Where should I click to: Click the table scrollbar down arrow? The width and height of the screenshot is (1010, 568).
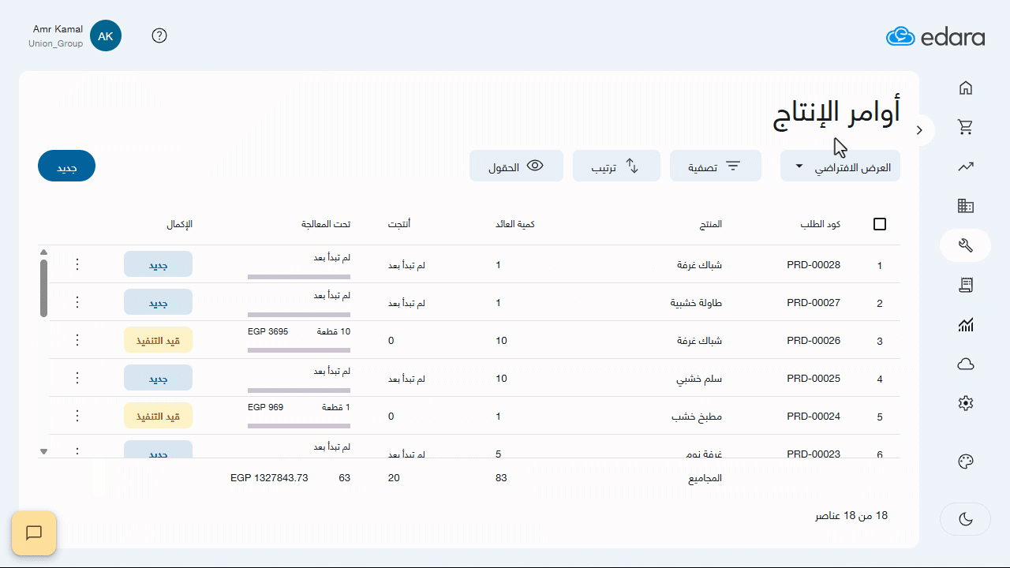[x=43, y=451]
